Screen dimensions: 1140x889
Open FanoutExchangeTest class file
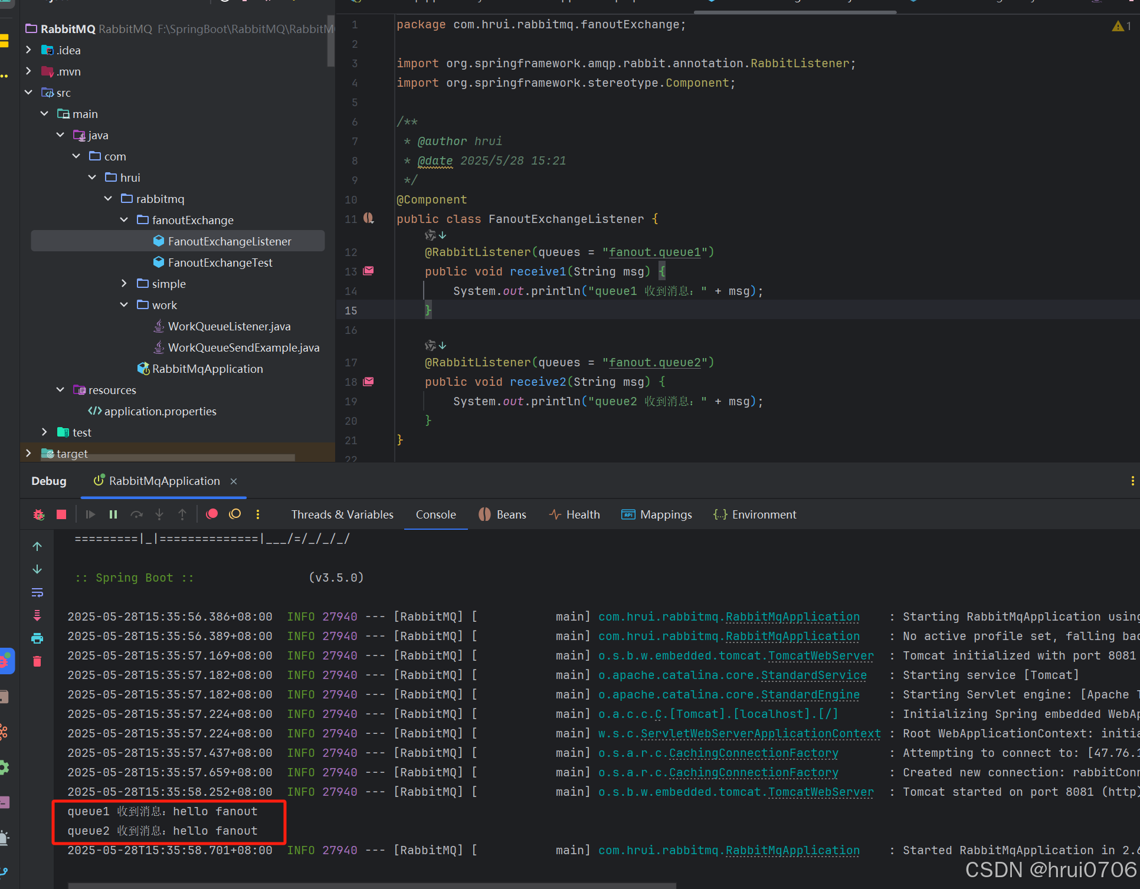pyautogui.click(x=220, y=263)
